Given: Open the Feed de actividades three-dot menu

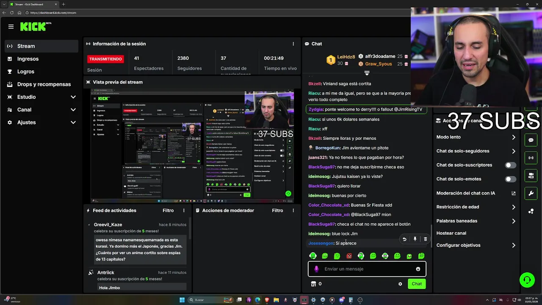Looking at the screenshot, I should point(184,211).
